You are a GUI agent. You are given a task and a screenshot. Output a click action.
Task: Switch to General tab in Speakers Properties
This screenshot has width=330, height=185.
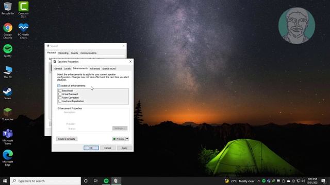[x=58, y=68]
